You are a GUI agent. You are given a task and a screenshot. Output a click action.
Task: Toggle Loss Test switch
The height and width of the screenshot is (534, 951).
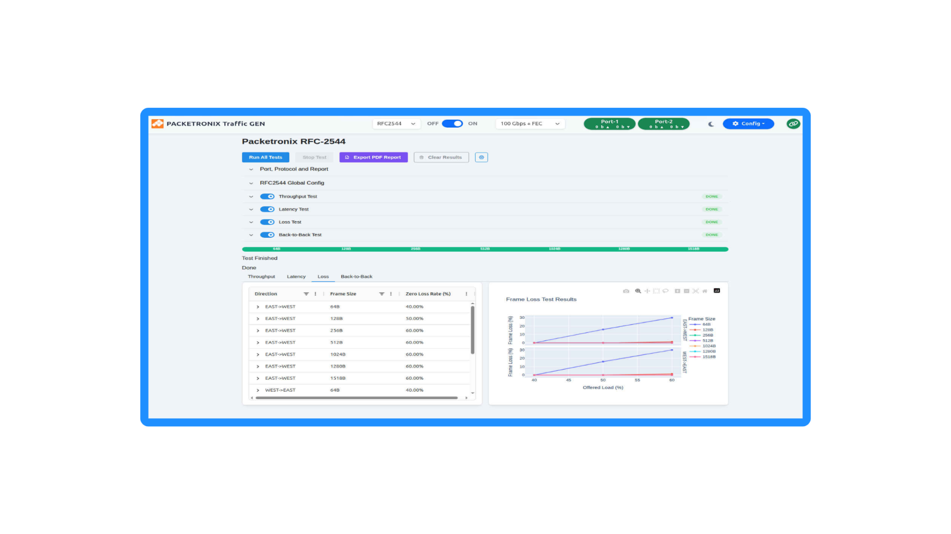click(267, 222)
